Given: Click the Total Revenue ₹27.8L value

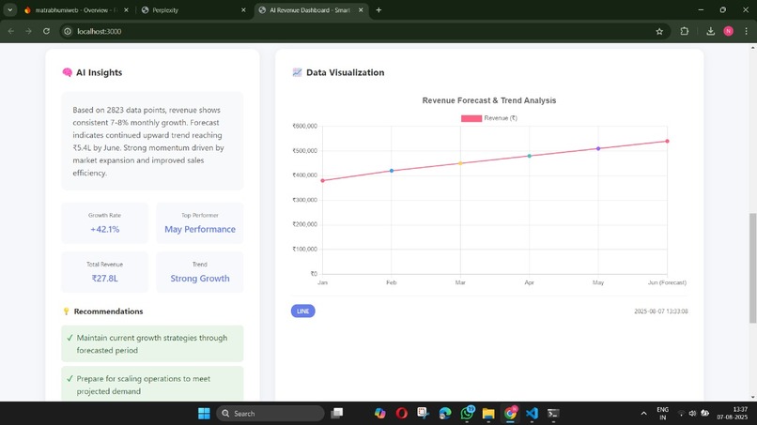Looking at the screenshot, I should coord(105,279).
